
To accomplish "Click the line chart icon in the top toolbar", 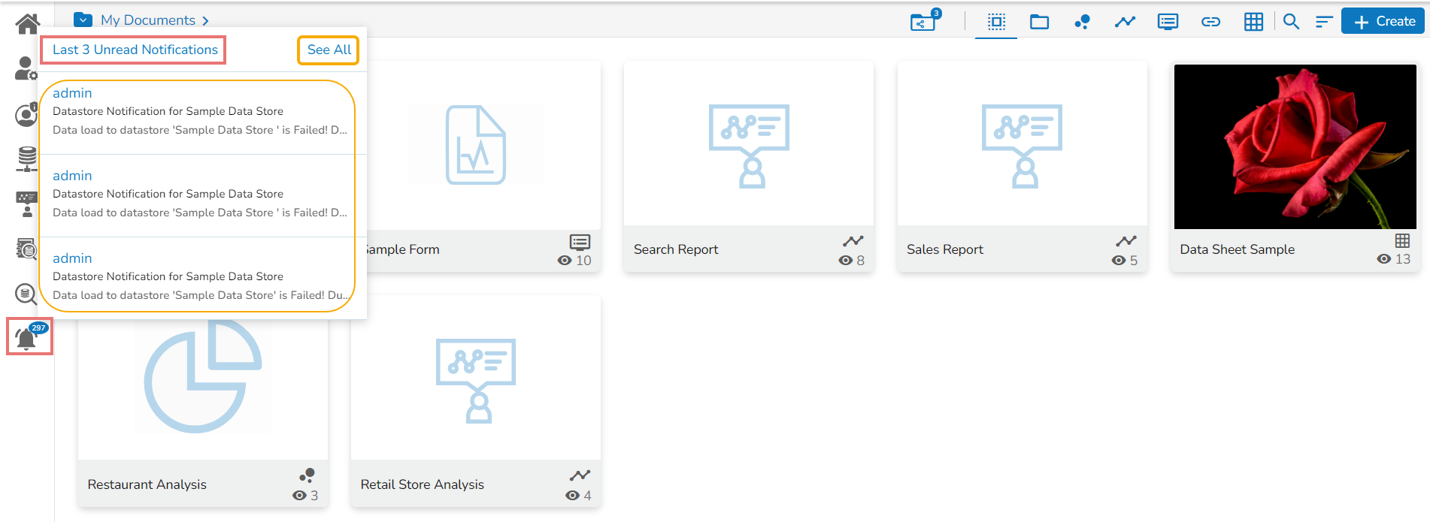I will pyautogui.click(x=1125, y=22).
